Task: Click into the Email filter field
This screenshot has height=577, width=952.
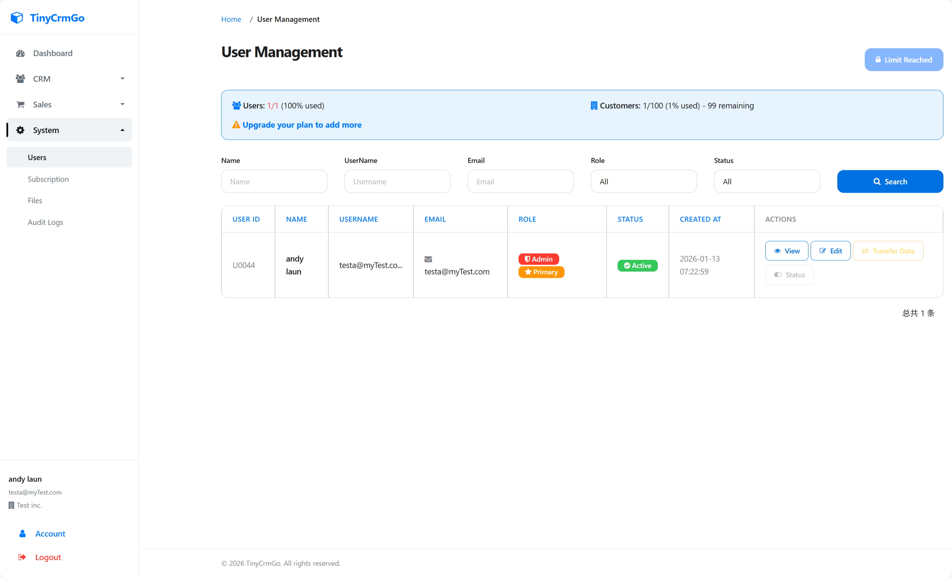Action: pyautogui.click(x=520, y=181)
